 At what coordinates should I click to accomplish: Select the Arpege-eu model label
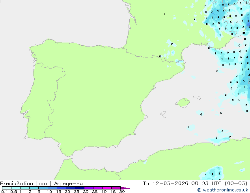pos(69,184)
